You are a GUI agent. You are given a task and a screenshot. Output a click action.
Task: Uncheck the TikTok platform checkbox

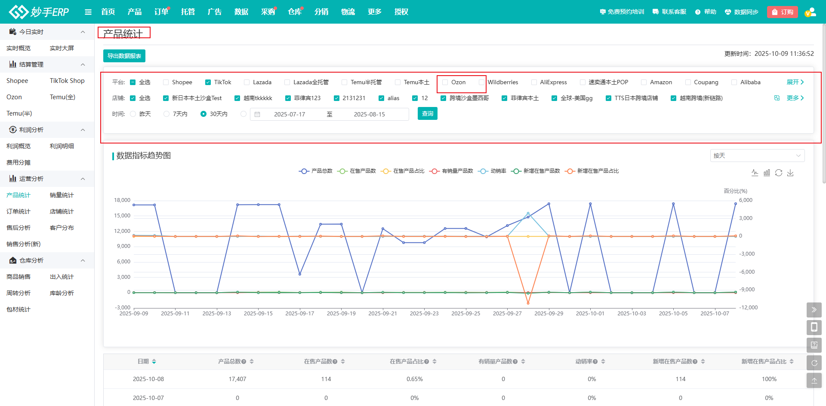click(x=208, y=82)
